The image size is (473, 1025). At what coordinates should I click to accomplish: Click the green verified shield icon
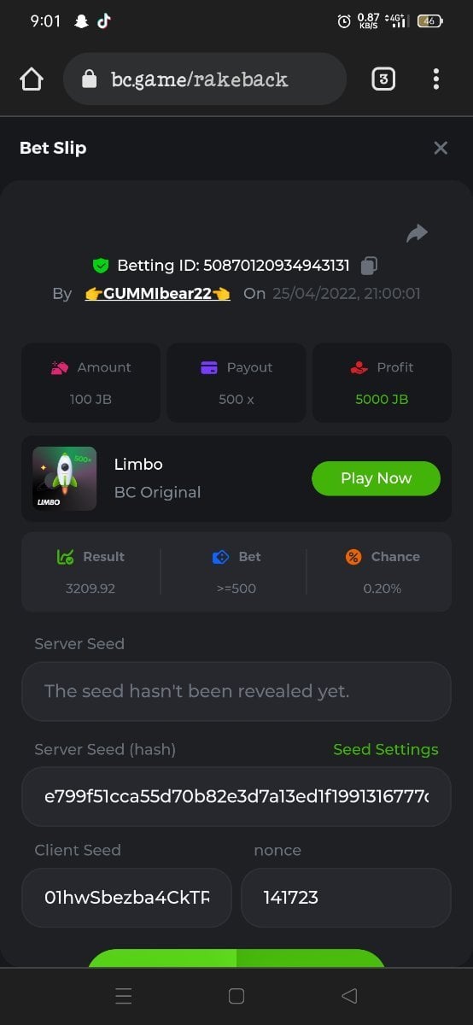point(101,266)
